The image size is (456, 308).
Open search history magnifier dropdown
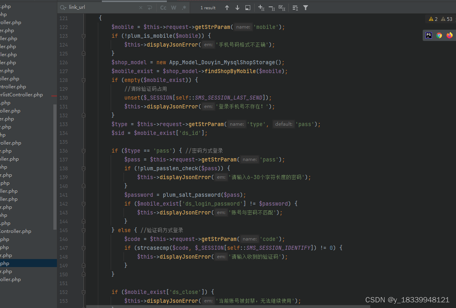click(63, 8)
